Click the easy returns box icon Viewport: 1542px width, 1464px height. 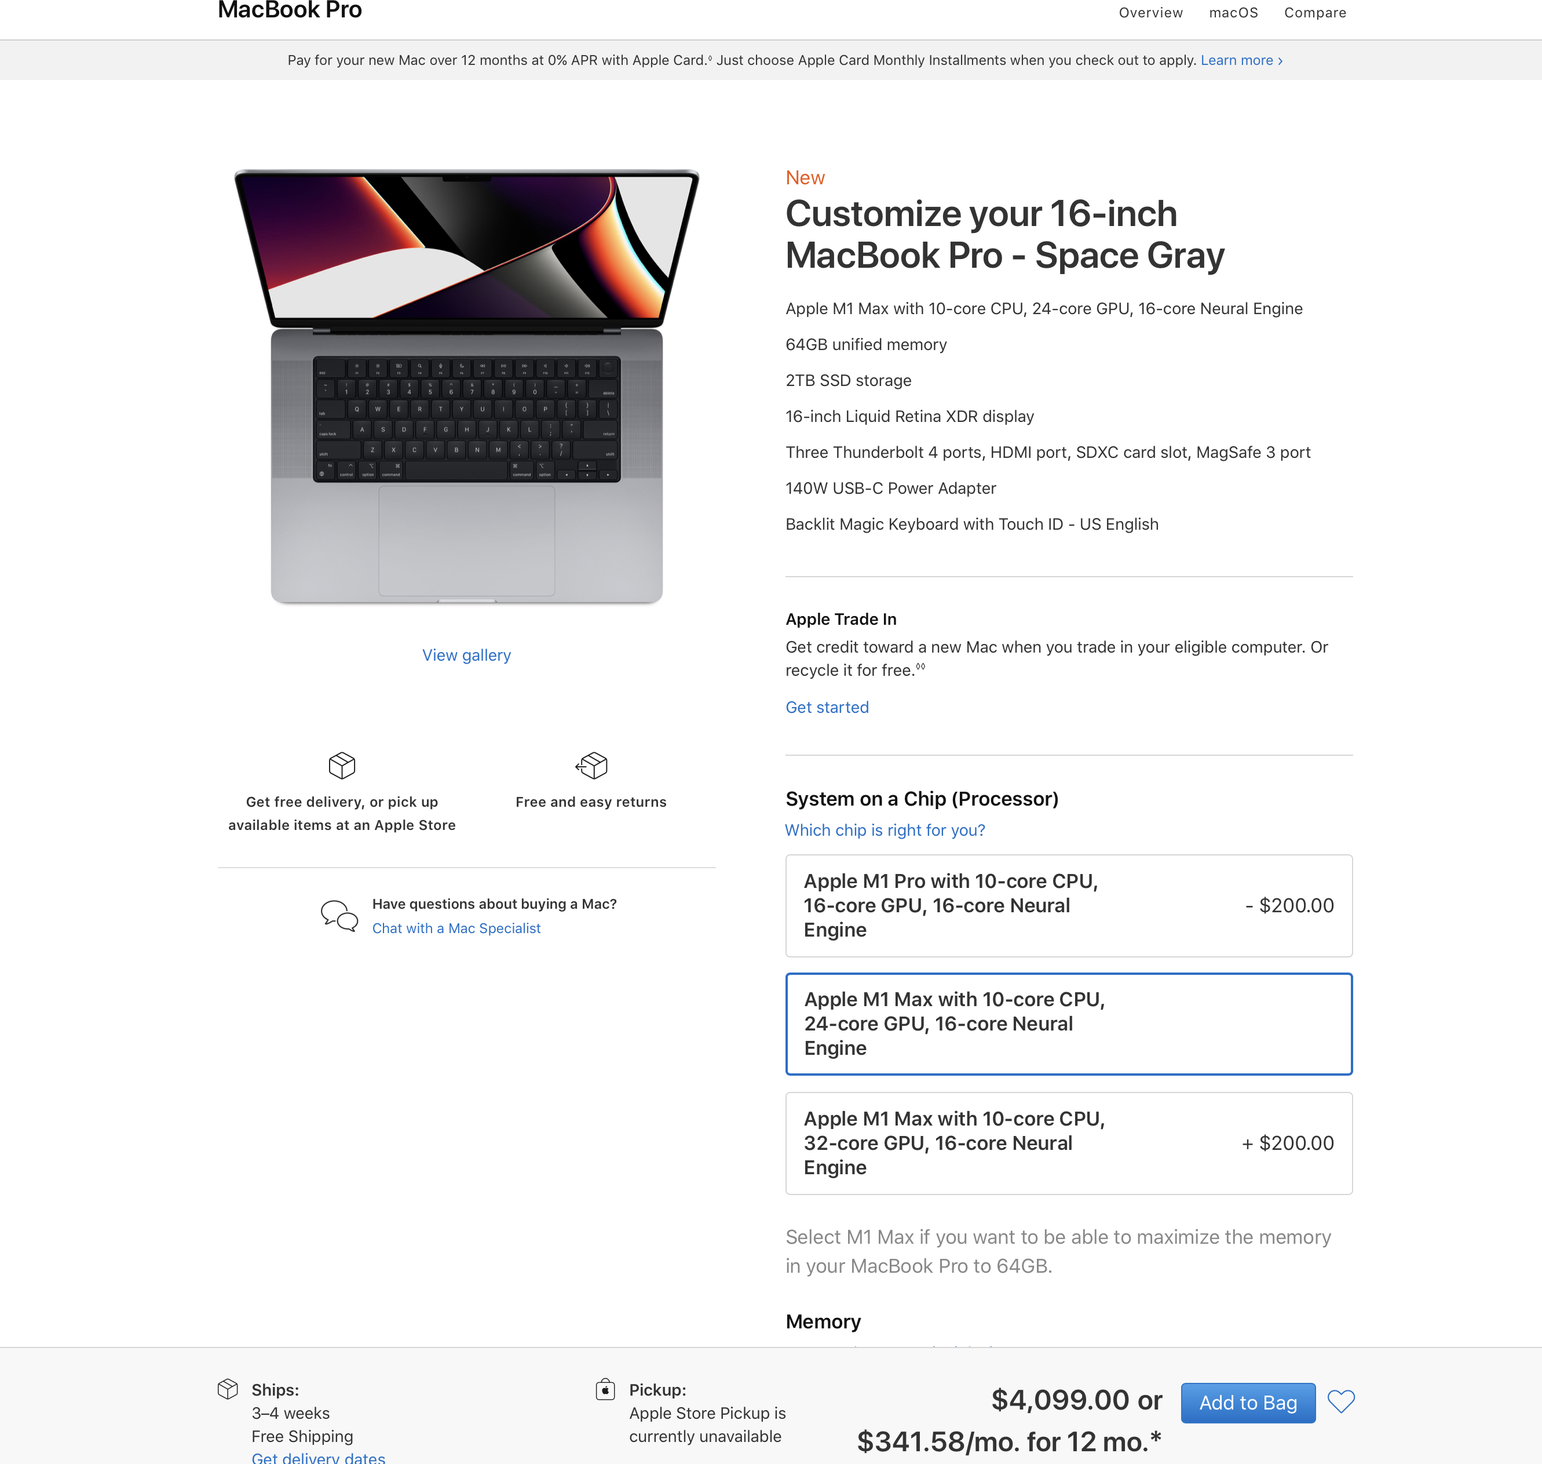click(591, 765)
